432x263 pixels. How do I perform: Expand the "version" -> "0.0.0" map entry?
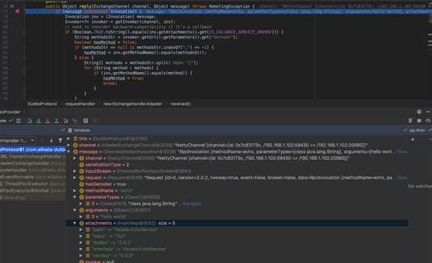coord(81,255)
